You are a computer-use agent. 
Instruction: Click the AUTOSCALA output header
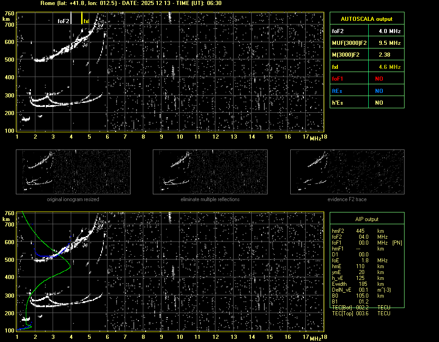click(366, 19)
